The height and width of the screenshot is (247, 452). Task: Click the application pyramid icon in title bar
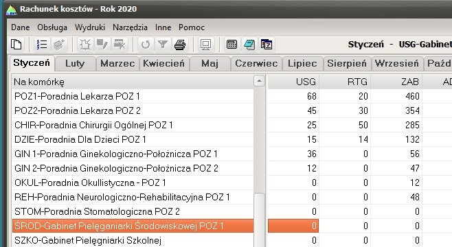[x=12, y=10]
